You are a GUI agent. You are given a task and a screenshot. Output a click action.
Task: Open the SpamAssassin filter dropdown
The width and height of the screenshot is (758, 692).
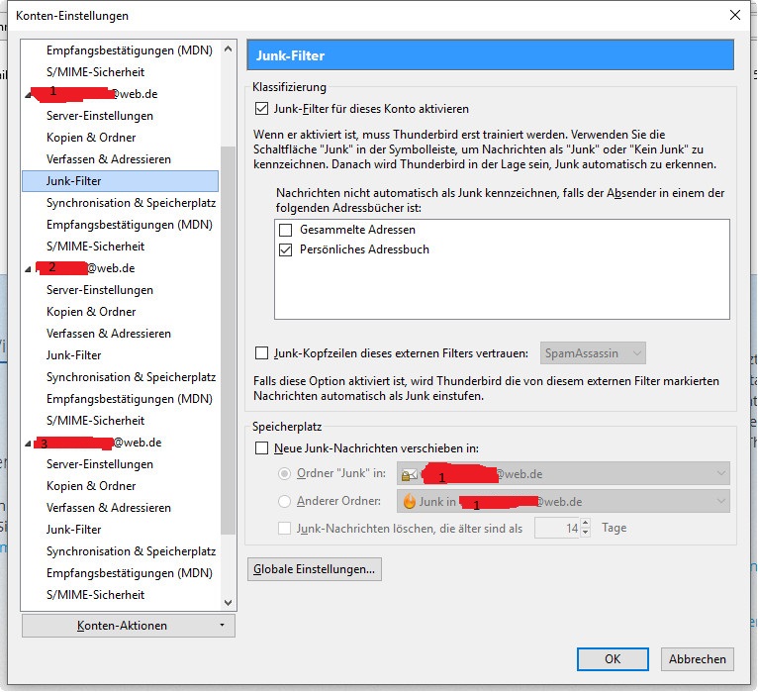tap(593, 353)
